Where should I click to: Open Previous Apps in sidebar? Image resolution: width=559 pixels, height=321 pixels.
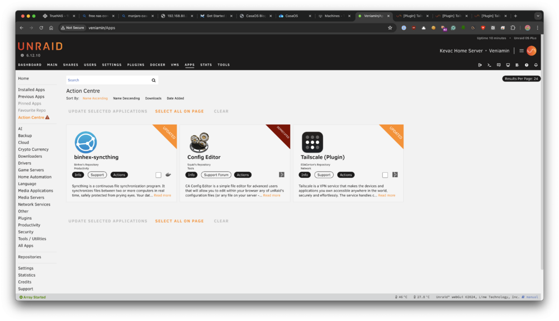[31, 97]
